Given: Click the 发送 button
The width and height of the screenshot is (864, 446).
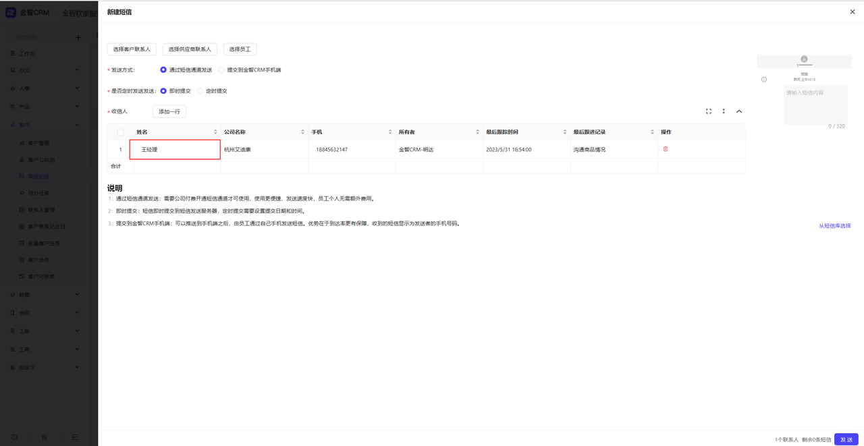Looking at the screenshot, I should [846, 439].
